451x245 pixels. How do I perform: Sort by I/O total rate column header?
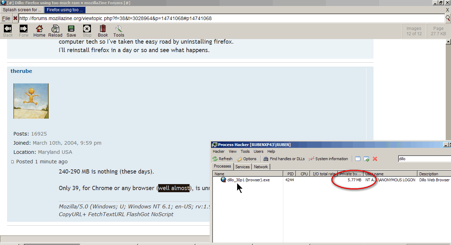323,174
